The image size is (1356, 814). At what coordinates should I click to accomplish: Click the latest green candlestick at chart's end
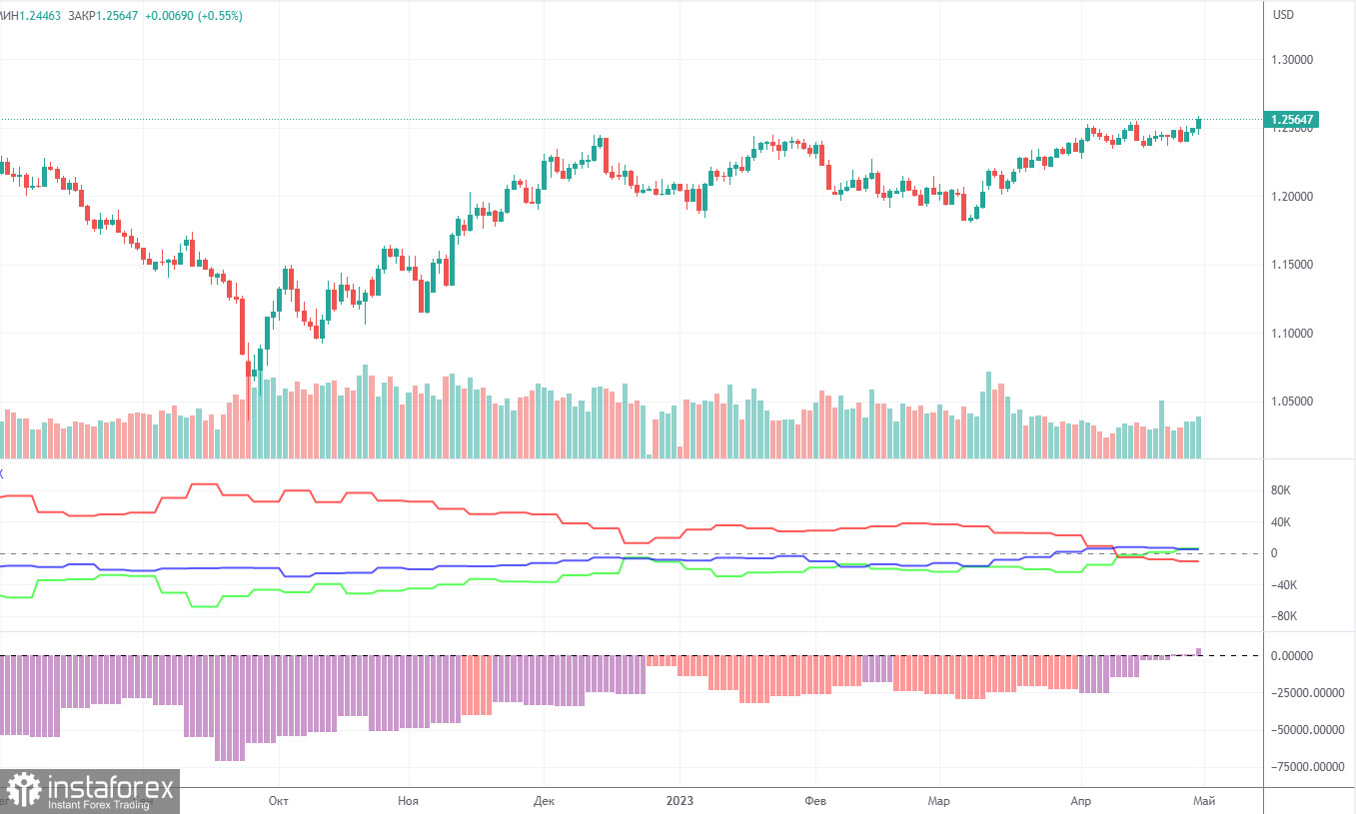click(x=1198, y=124)
